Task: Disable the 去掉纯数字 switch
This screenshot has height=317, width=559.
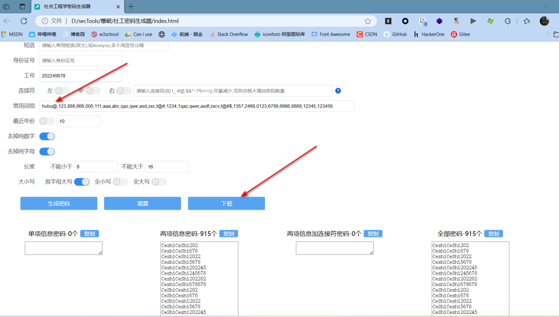Action: pyautogui.click(x=47, y=137)
